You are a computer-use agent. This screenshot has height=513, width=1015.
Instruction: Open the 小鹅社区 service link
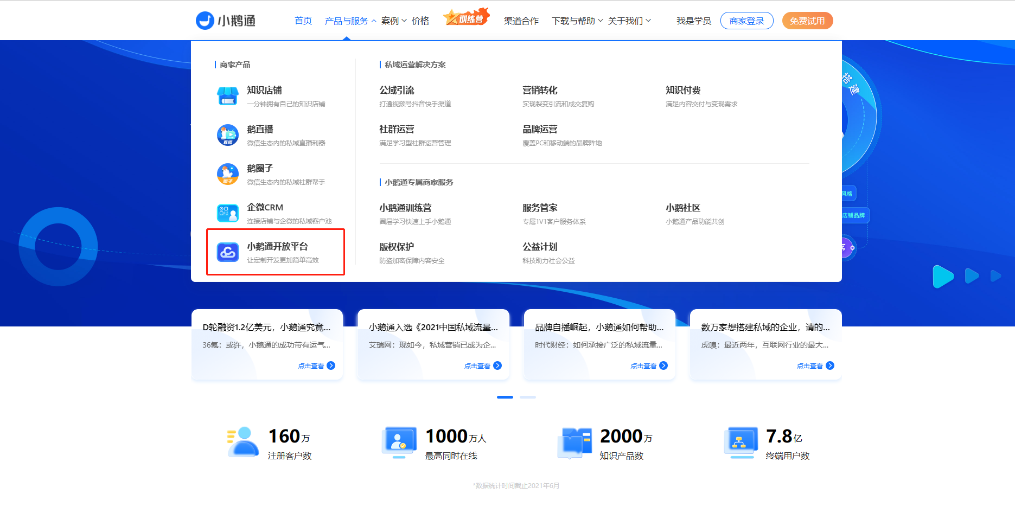[683, 208]
